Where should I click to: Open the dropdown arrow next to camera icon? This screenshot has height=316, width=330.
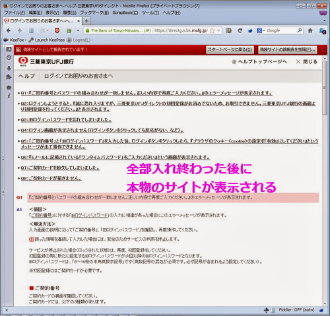[x=78, y=30]
